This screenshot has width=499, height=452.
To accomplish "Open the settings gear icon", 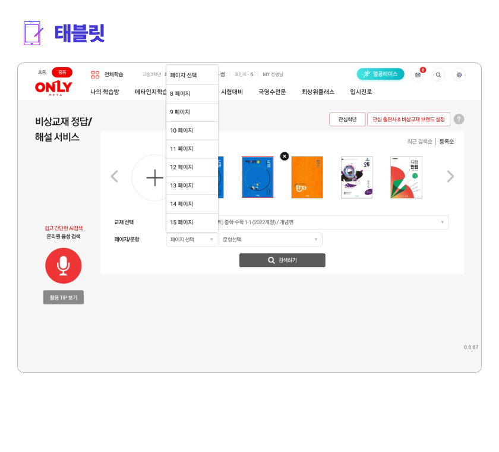I will (459, 75).
